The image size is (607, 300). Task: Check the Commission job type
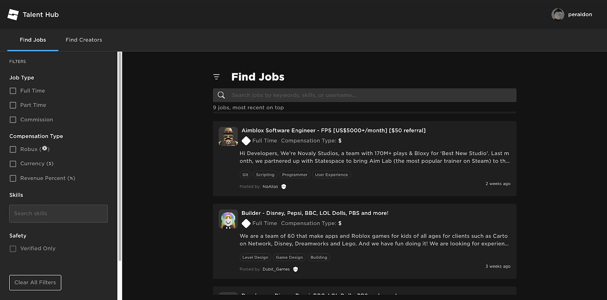tap(13, 120)
